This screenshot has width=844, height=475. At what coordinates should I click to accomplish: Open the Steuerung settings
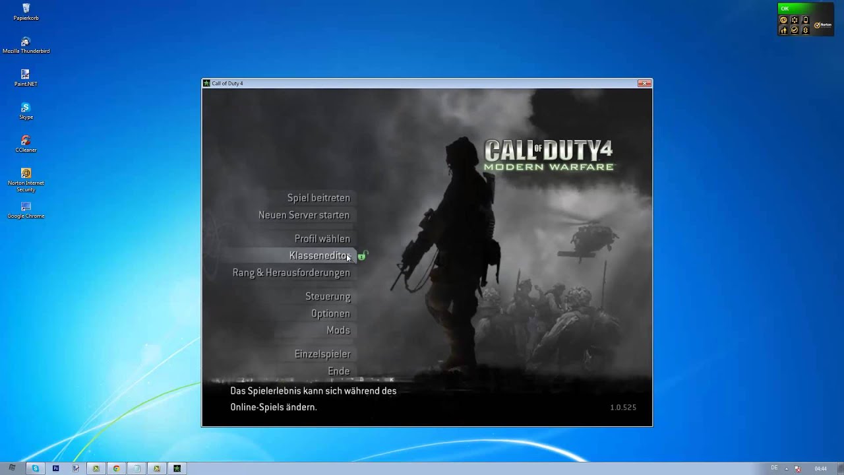click(x=328, y=296)
